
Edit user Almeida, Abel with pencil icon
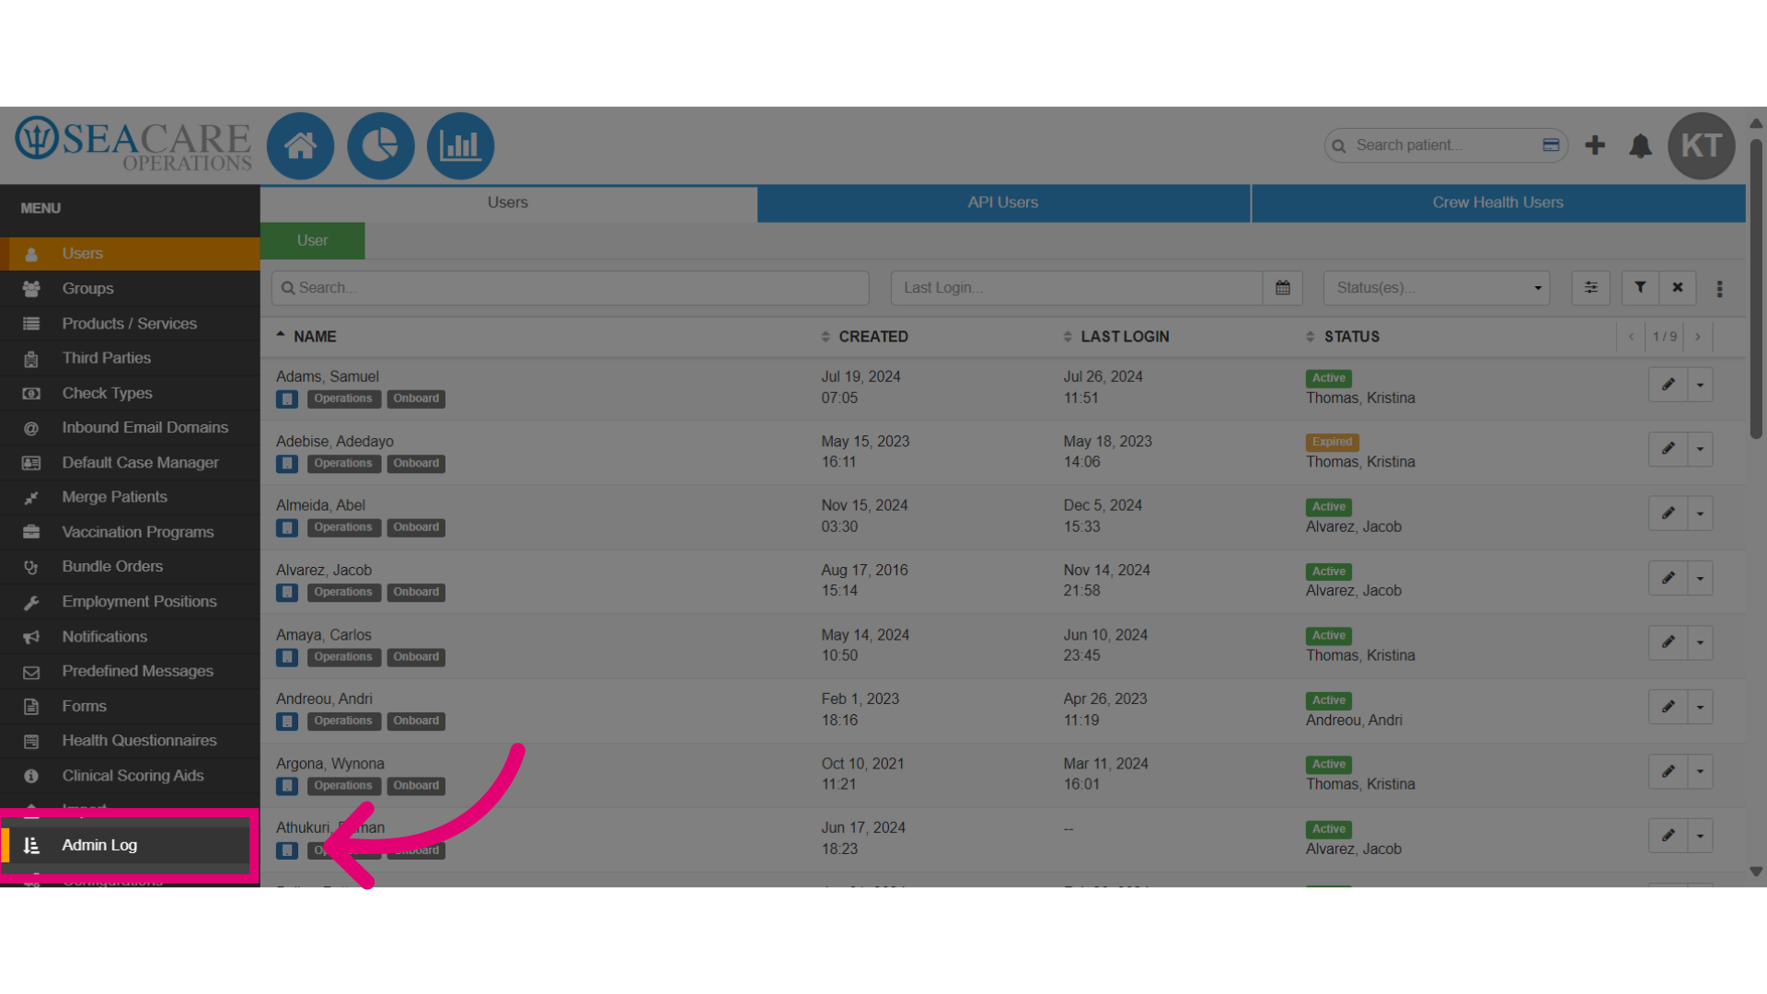pos(1668,514)
